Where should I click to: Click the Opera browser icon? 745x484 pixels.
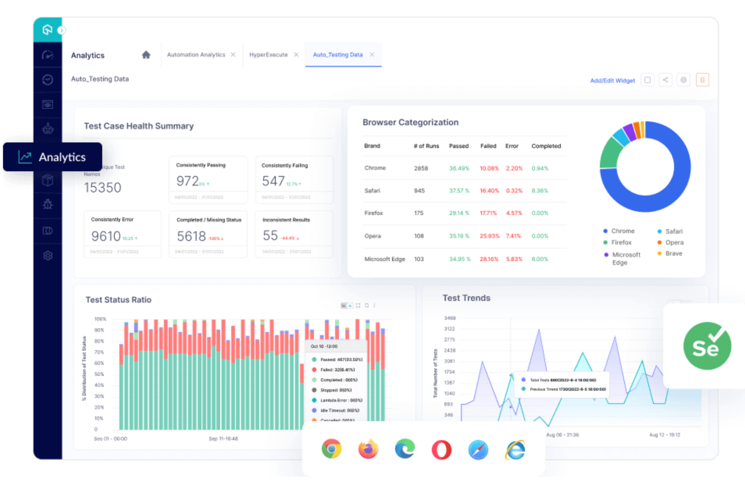click(x=442, y=449)
